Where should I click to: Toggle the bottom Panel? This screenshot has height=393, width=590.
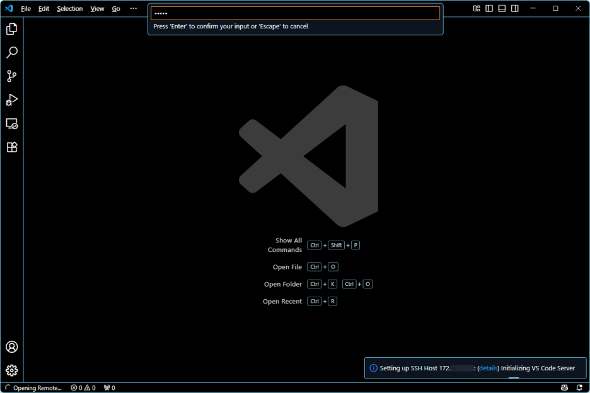pos(502,8)
